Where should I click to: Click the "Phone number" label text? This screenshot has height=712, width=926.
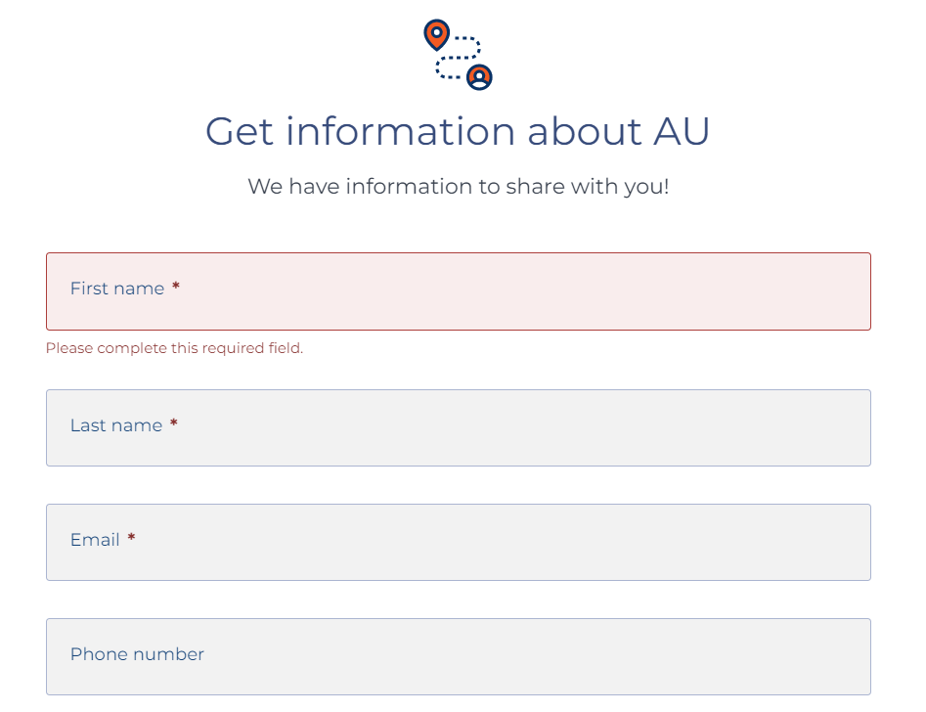(137, 654)
